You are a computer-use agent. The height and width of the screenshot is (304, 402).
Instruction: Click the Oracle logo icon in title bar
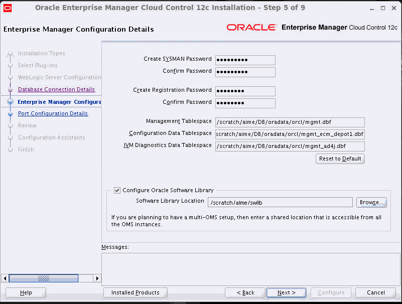tap(8, 8)
